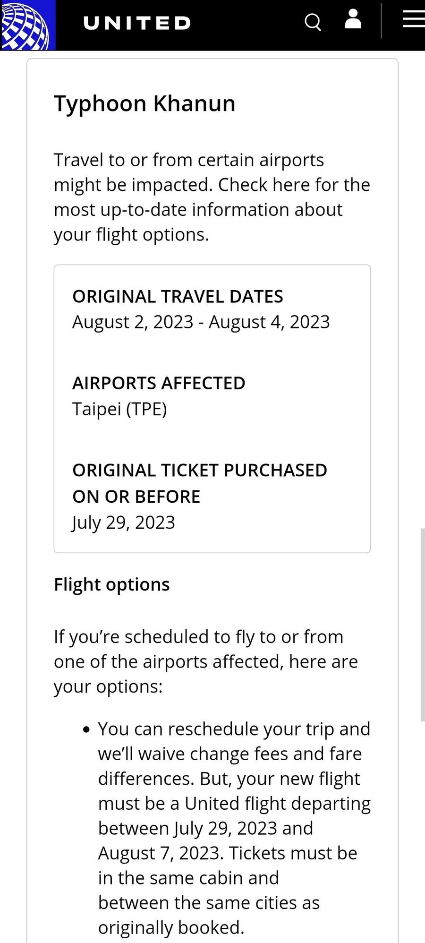Click the ORIGINAL TRAVEL DATES label
Viewport: 425px width, 943px height.
coord(178,296)
